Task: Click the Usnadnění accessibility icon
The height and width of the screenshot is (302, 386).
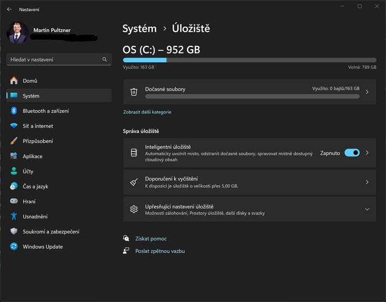Action: tap(14, 216)
